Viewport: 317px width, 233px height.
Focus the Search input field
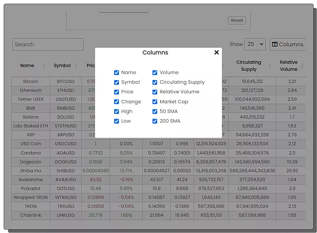48,44
